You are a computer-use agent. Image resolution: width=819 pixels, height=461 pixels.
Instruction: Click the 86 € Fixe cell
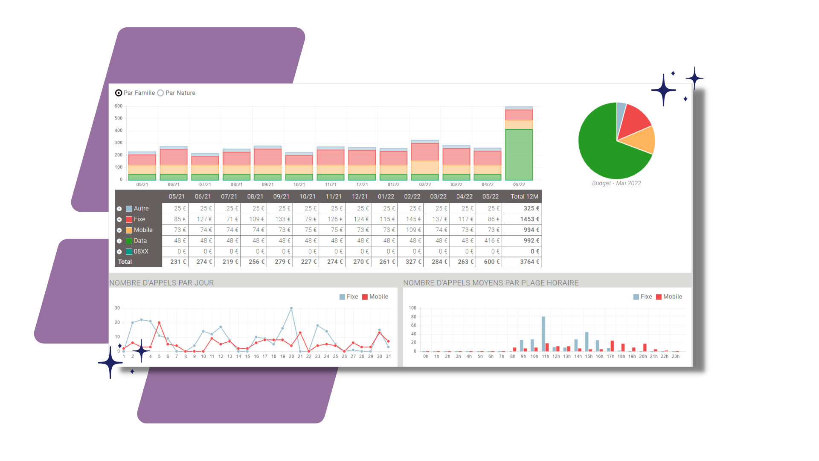point(489,219)
